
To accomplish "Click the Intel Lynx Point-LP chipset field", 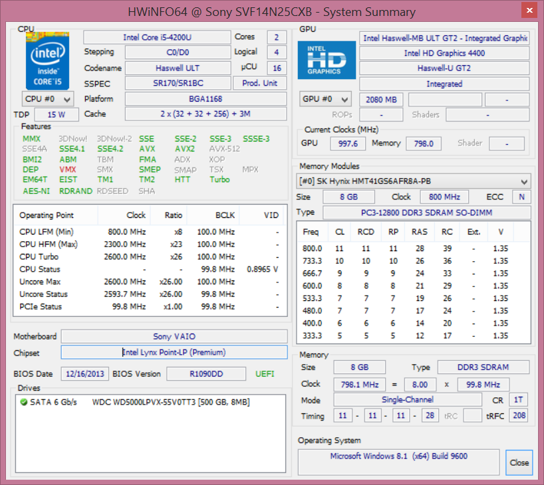I will click(x=174, y=352).
